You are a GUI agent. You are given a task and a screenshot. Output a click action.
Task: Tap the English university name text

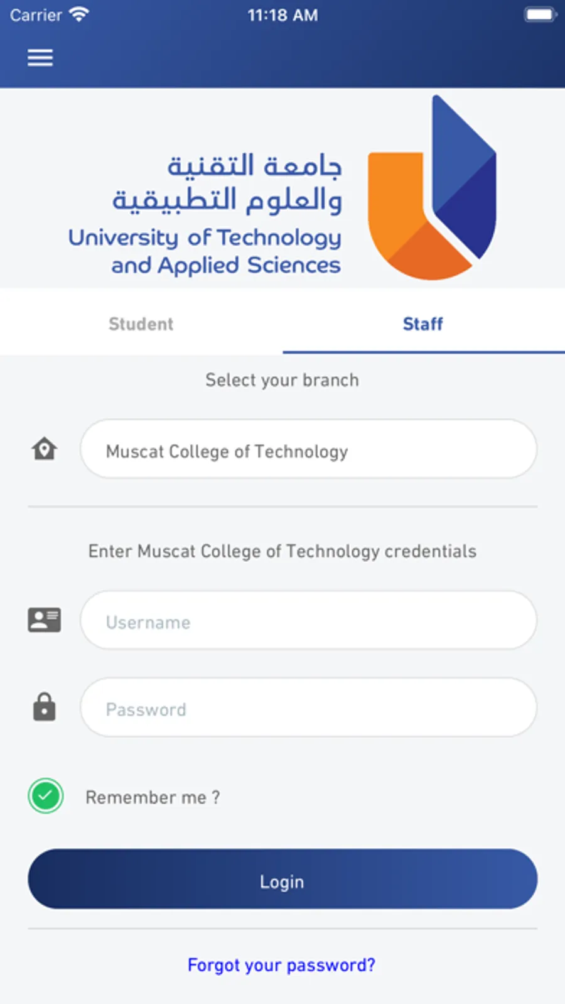205,251
